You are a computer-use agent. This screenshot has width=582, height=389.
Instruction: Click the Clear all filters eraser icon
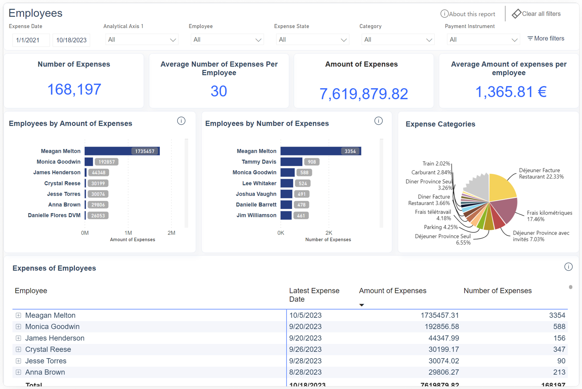pyautogui.click(x=517, y=13)
